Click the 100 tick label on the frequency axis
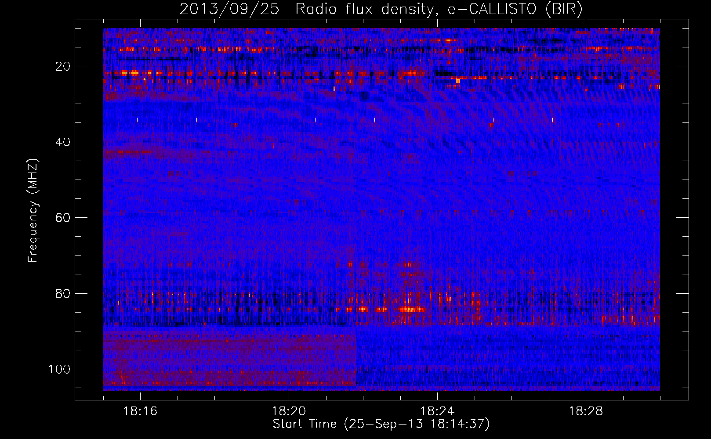Viewport: 711px width, 439px height. pyautogui.click(x=60, y=369)
